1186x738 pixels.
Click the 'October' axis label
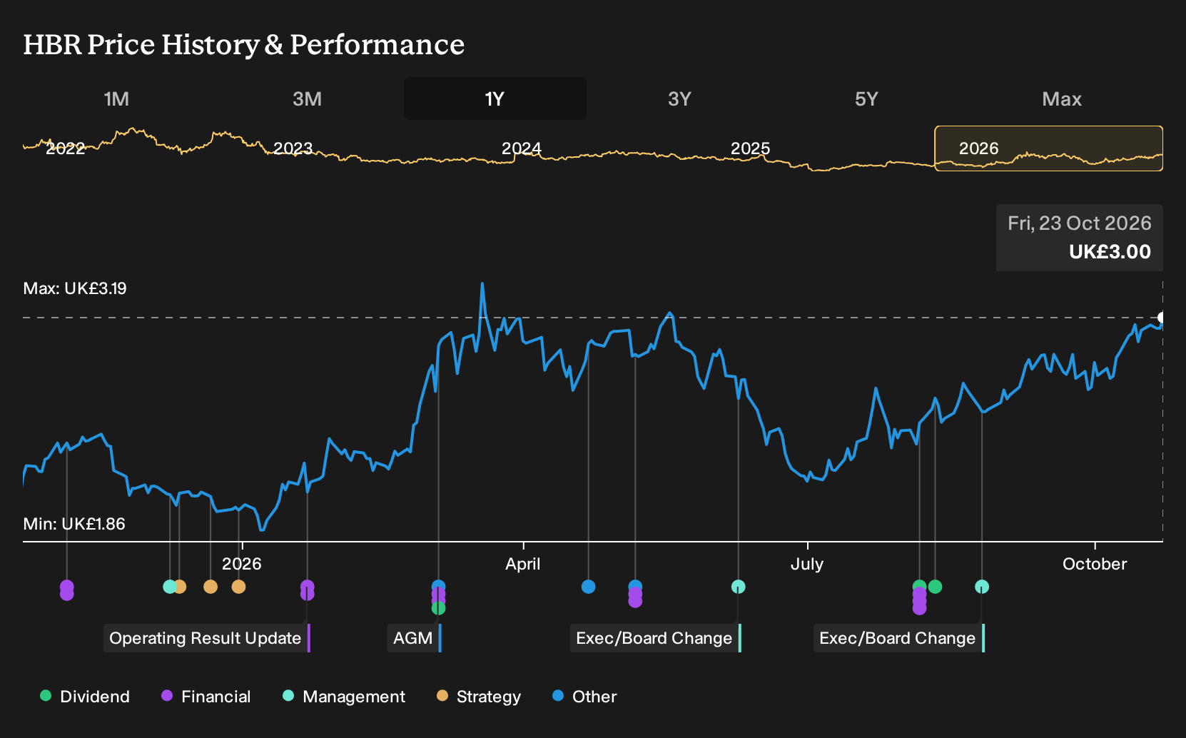point(1095,564)
